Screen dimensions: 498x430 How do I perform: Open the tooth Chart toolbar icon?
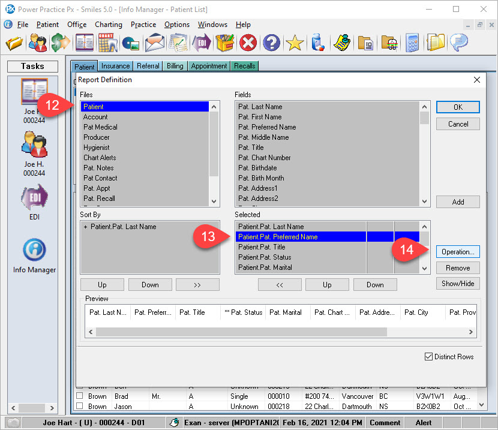pos(107,43)
